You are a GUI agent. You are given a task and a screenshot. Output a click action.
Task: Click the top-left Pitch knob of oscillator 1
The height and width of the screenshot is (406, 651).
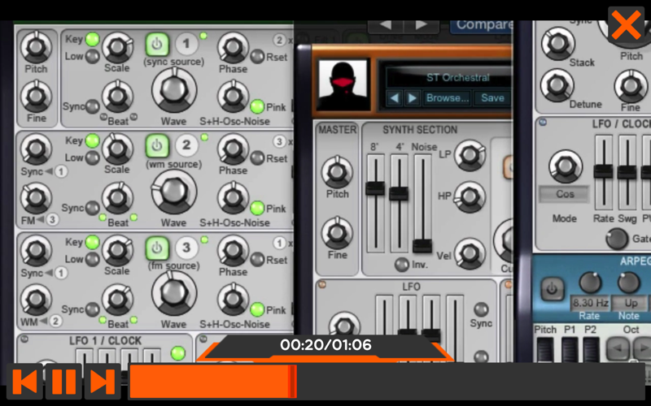[36, 47]
